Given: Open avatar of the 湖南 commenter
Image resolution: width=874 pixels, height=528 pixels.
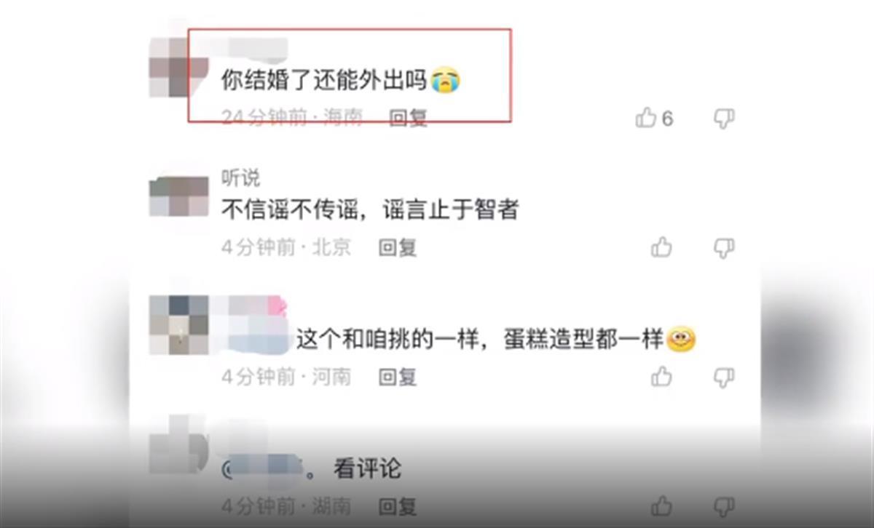Looking at the screenshot, I should [x=178, y=445].
